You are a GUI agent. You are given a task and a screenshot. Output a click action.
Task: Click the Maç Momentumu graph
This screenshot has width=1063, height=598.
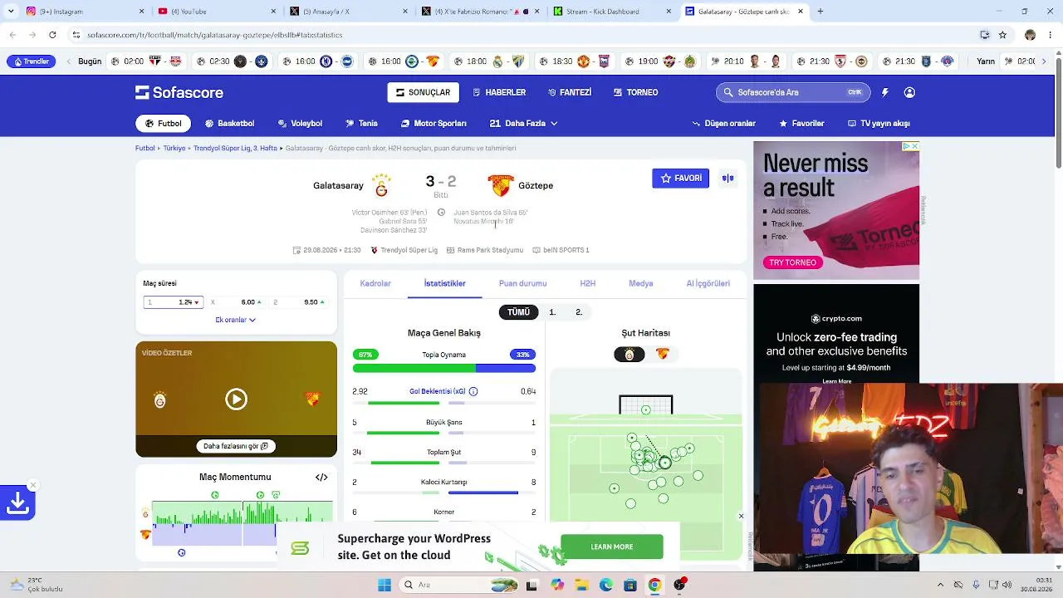click(x=242, y=524)
